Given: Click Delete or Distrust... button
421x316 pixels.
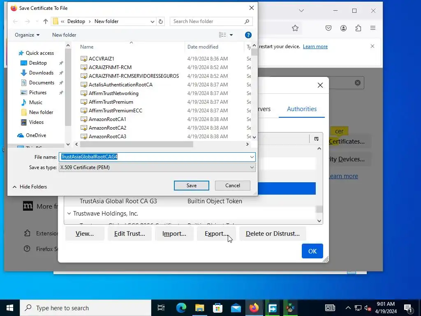Looking at the screenshot, I should coord(273,234).
